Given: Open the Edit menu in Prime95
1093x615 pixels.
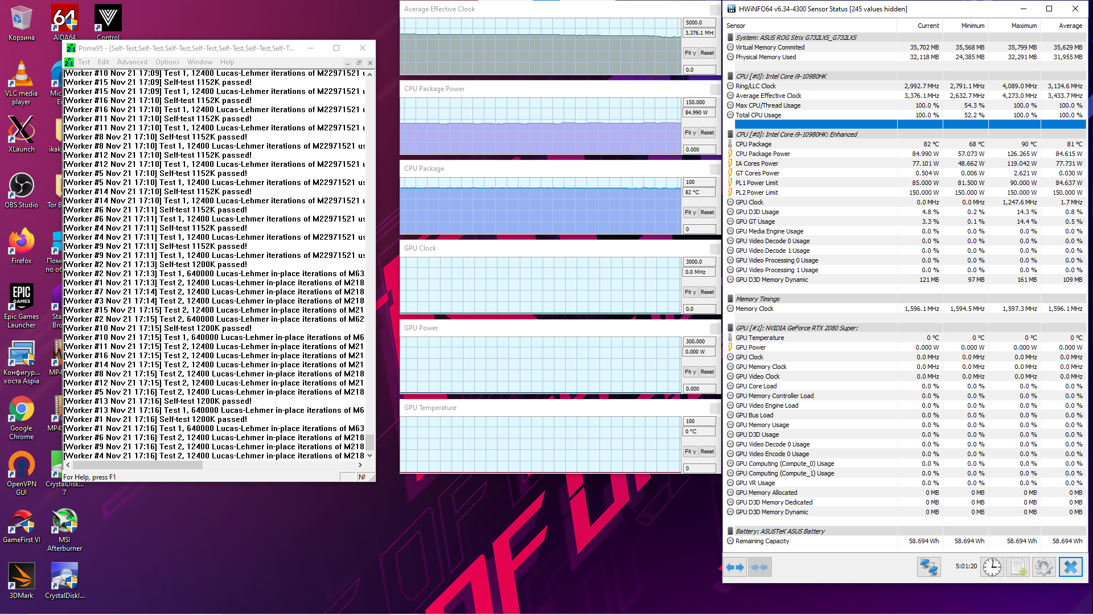Looking at the screenshot, I should [x=104, y=62].
